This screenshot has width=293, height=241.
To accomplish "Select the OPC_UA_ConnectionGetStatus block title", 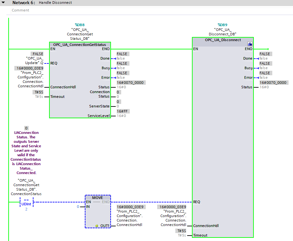I will 80,45.
